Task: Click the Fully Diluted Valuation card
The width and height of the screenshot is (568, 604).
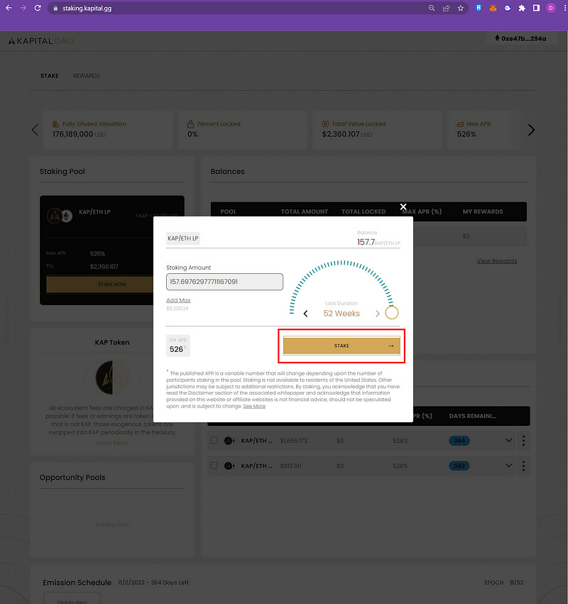Action: point(107,130)
